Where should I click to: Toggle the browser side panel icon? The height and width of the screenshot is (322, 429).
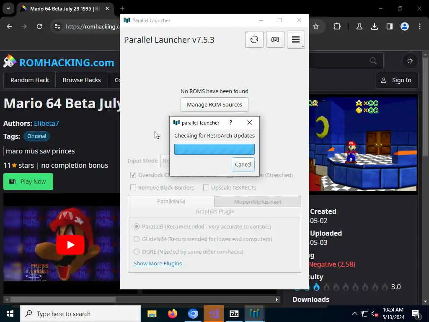click(389, 26)
